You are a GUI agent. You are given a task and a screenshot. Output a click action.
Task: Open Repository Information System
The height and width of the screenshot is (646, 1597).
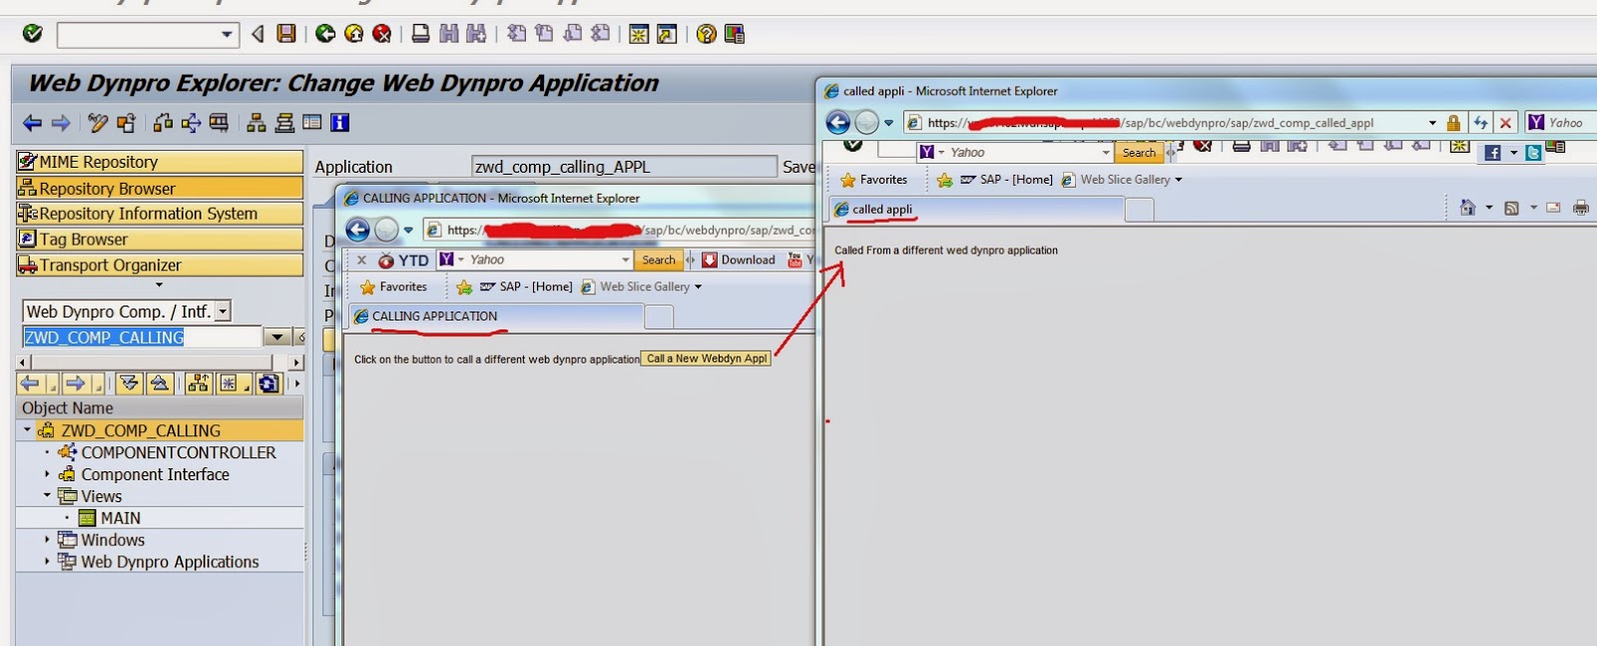(160, 214)
